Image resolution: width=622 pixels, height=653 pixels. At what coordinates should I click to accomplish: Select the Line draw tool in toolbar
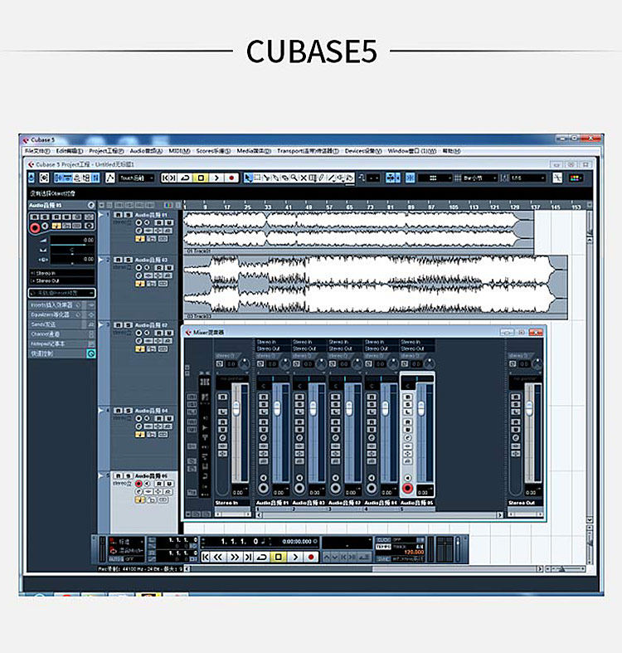click(x=332, y=178)
